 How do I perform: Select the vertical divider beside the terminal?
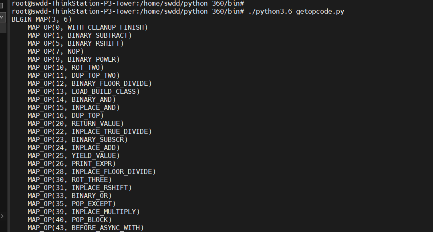pyautogui.click(x=8, y=116)
